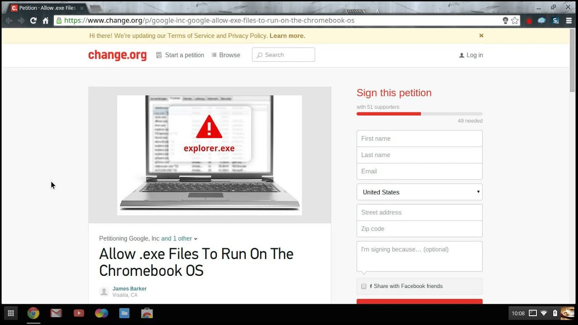
Task: Click the explorer.exe laptop petition image
Action: coord(210,155)
